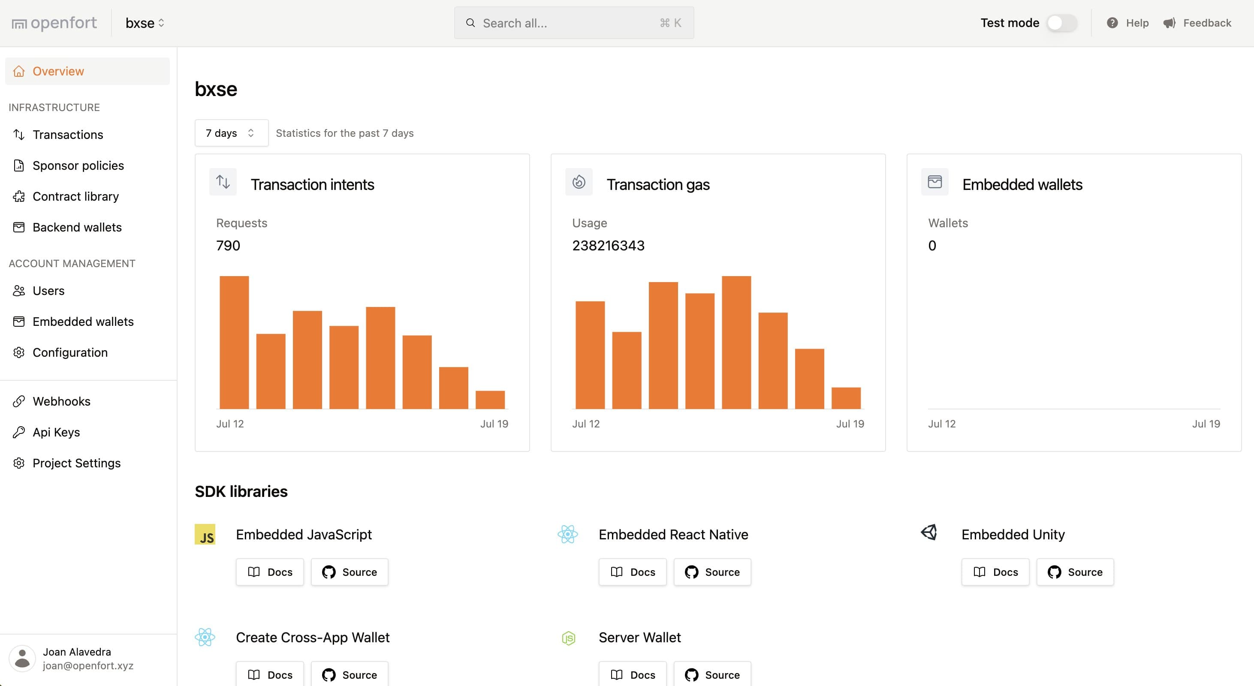Click the Transaction intents card icon

pyautogui.click(x=223, y=182)
